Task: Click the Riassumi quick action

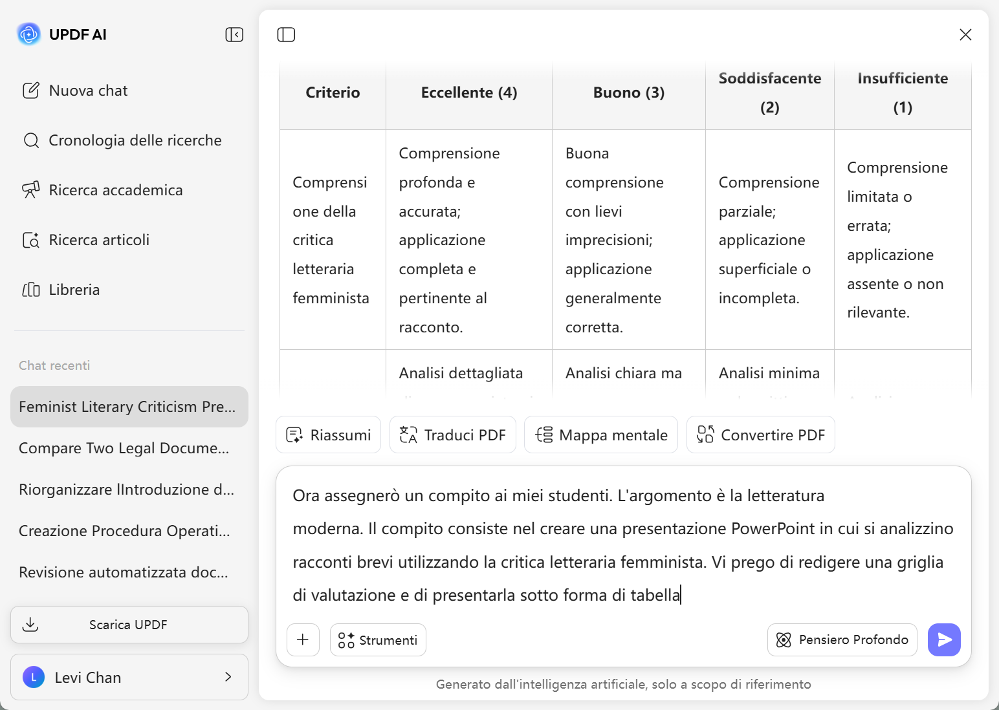Action: [x=328, y=435]
